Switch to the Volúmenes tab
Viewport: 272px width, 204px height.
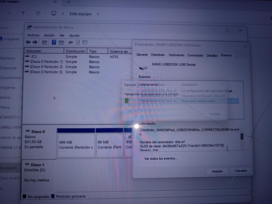pos(176,55)
